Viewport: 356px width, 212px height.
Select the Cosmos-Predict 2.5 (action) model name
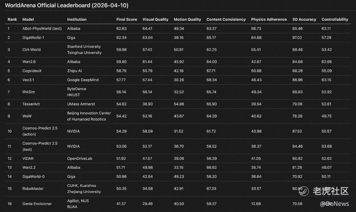[x=40, y=131]
